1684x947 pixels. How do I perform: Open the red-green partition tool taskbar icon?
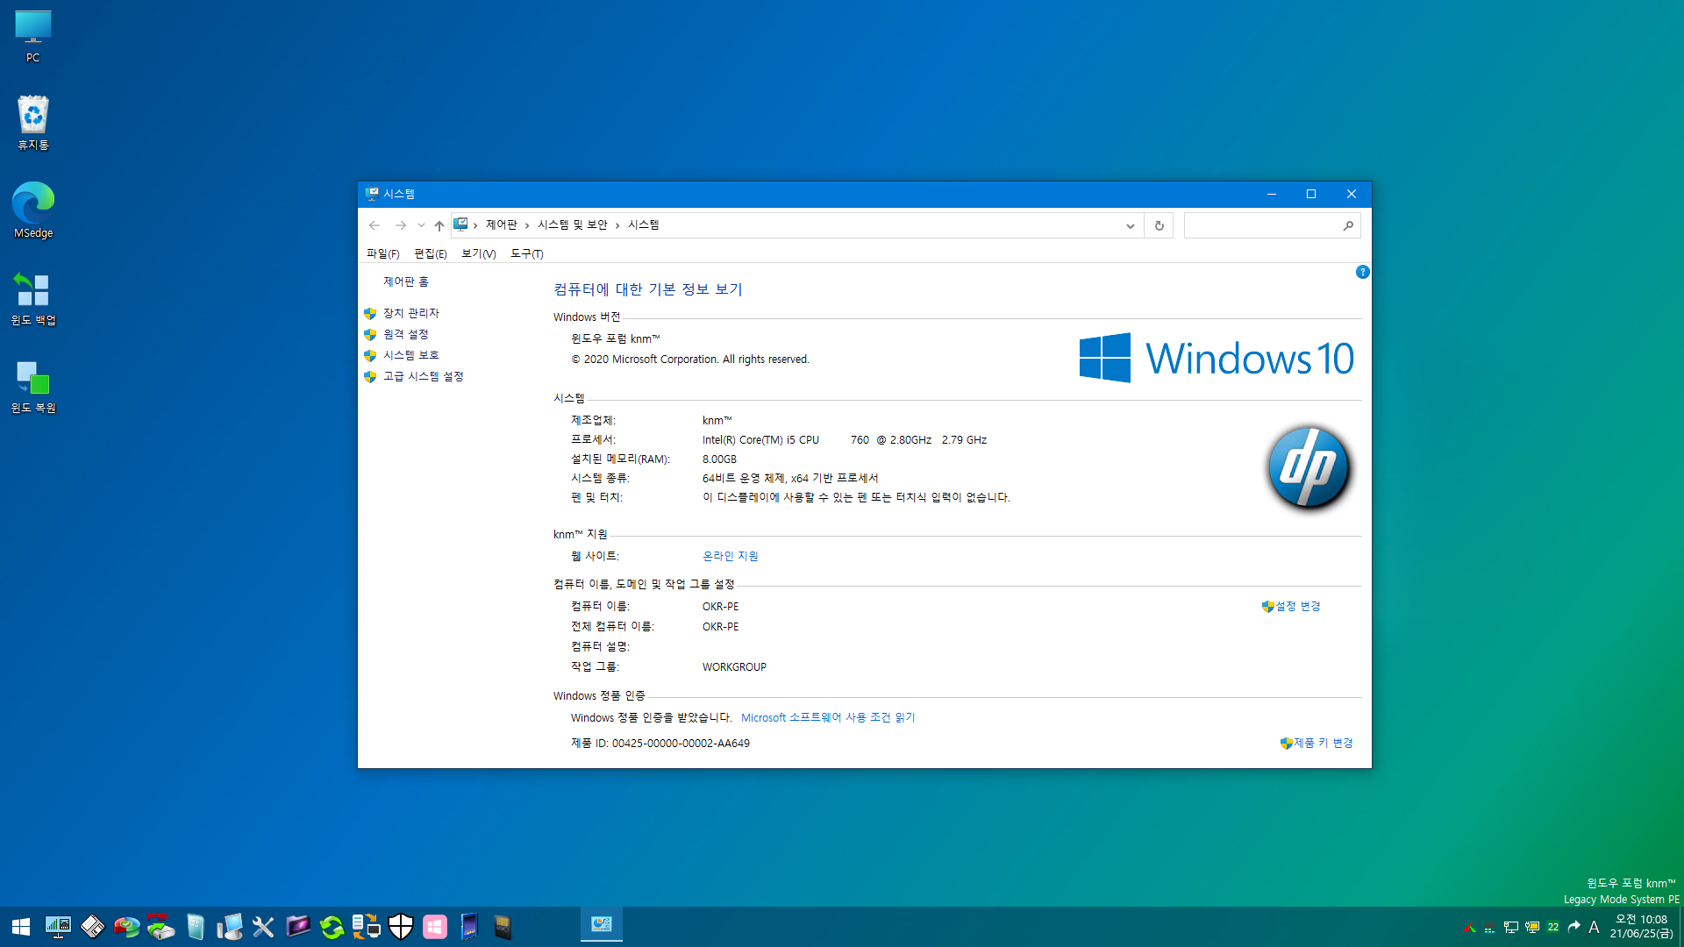pos(126,927)
